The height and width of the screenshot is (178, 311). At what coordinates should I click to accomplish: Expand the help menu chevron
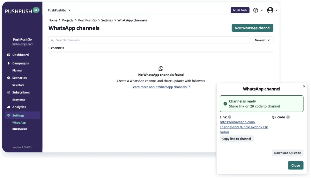click(x=262, y=10)
